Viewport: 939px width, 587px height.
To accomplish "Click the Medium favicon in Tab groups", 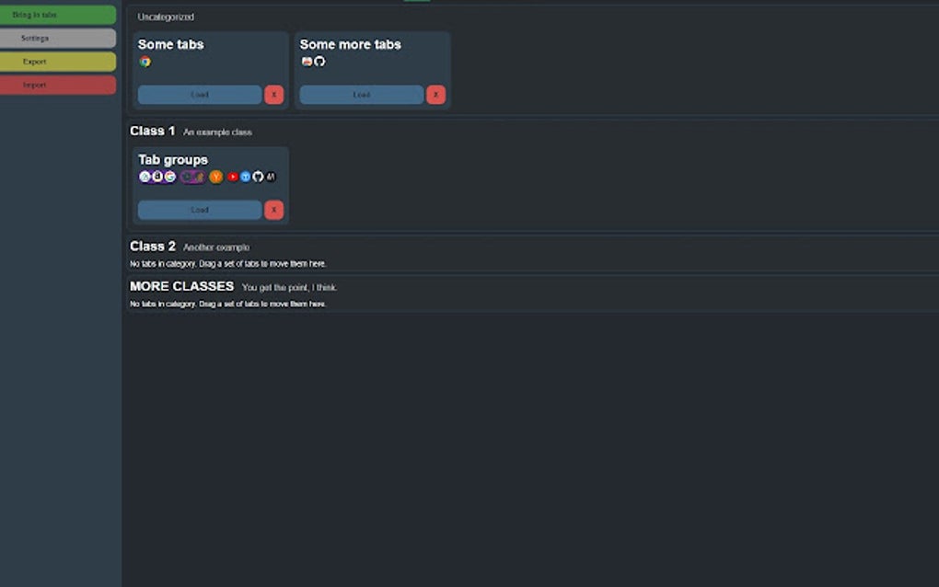I will coord(271,177).
